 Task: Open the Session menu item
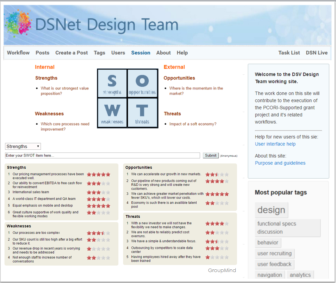click(140, 53)
